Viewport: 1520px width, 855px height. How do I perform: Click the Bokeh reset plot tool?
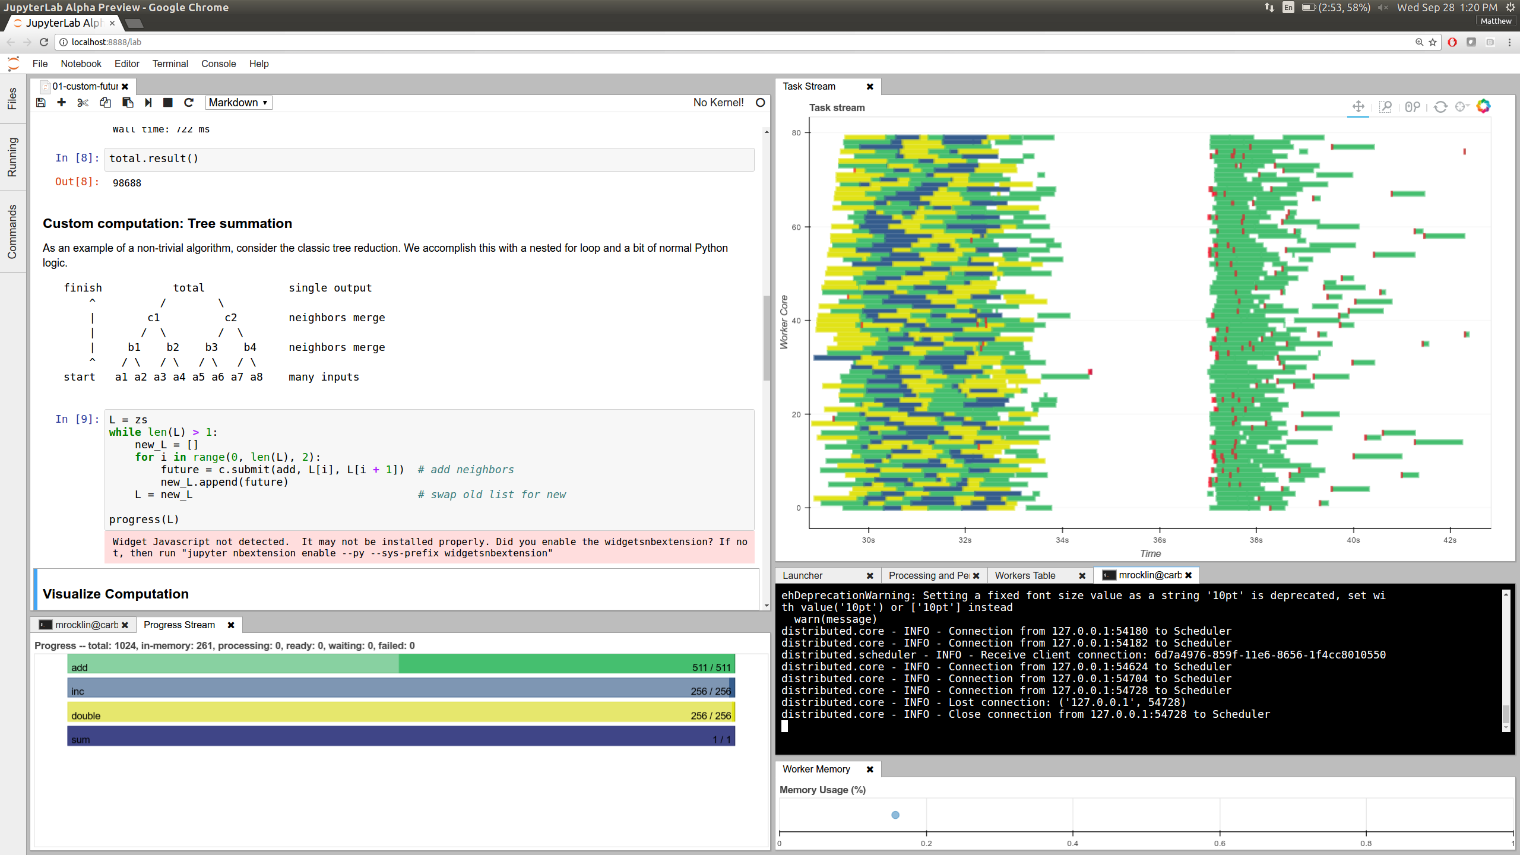pos(1440,107)
